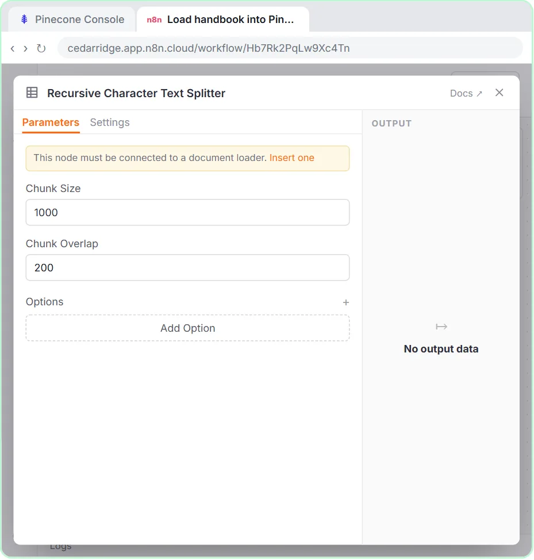Image resolution: width=534 pixels, height=560 pixels.
Task: Click the Options section label
Action: click(x=44, y=302)
